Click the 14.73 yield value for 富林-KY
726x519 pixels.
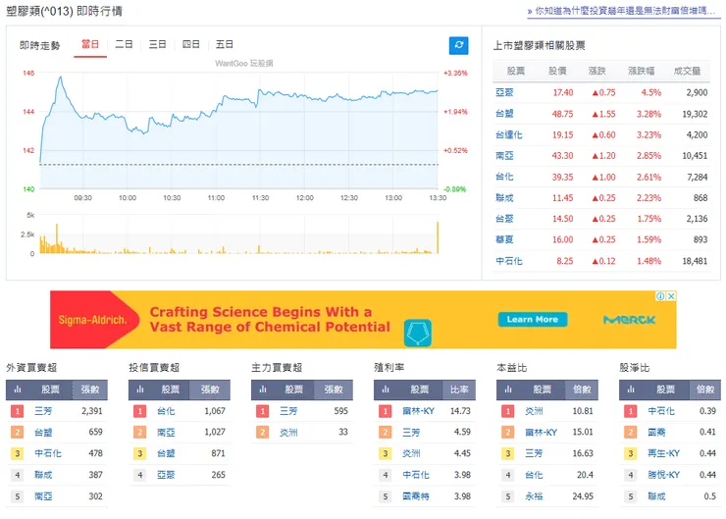(x=460, y=411)
